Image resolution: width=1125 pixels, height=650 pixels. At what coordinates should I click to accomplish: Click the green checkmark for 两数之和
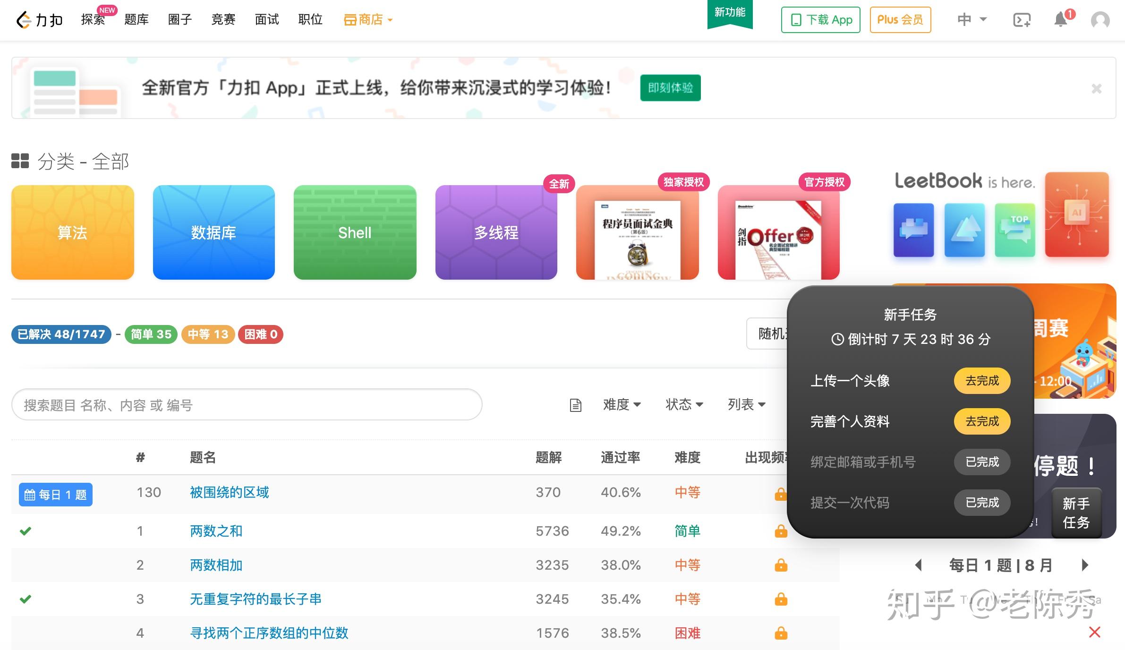click(x=26, y=531)
